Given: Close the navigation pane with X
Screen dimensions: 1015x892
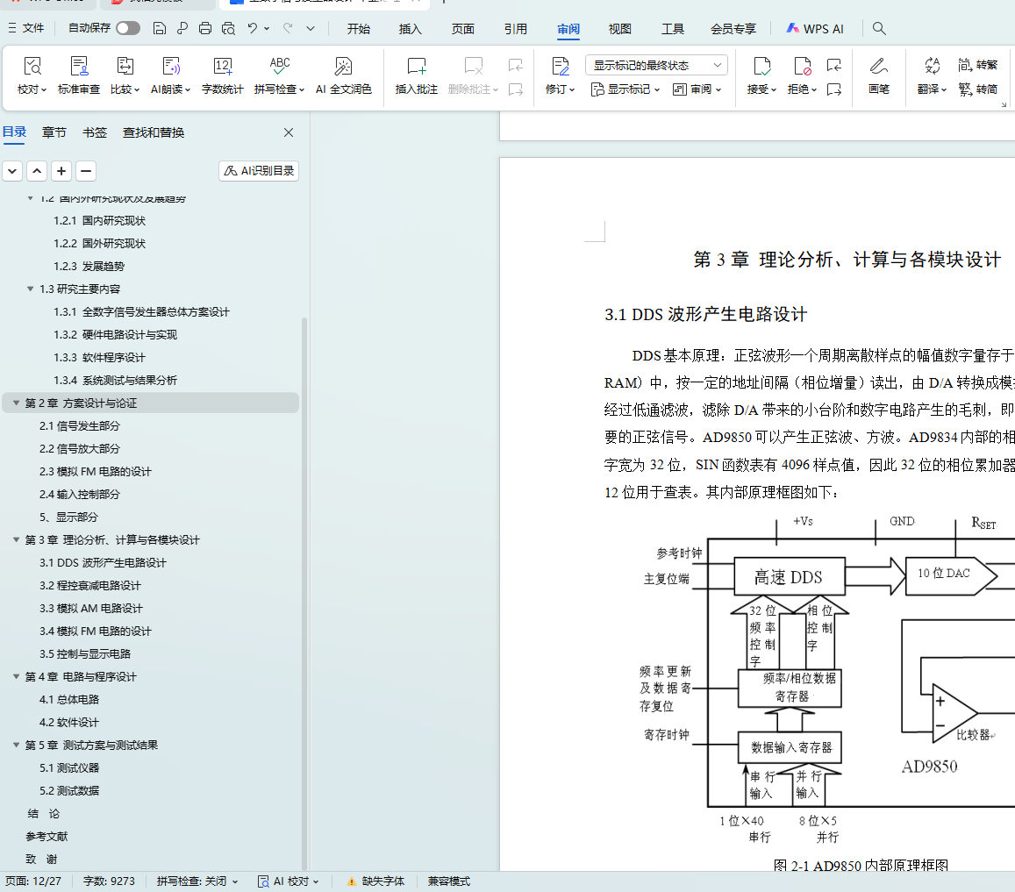Looking at the screenshot, I should pos(289,132).
